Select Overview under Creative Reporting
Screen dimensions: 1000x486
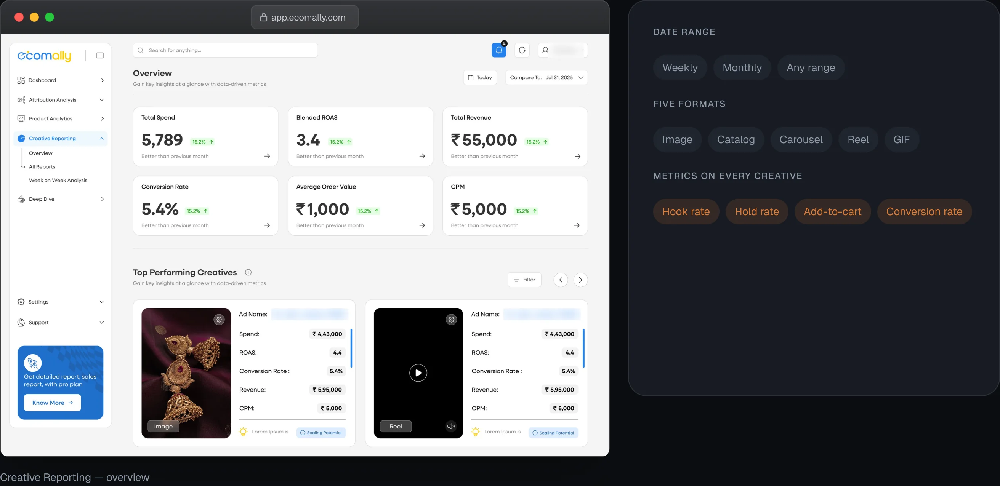[x=40, y=153]
